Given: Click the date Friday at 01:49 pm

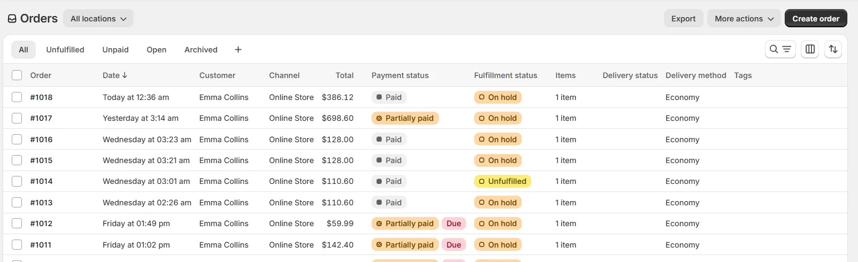Looking at the screenshot, I should pyautogui.click(x=136, y=224).
